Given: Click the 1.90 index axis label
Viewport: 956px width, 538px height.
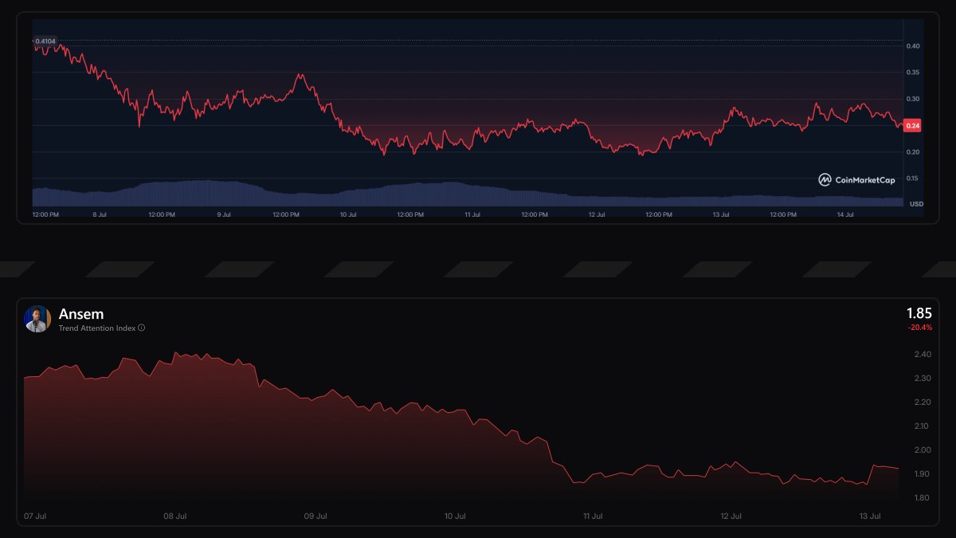Looking at the screenshot, I should [x=923, y=474].
